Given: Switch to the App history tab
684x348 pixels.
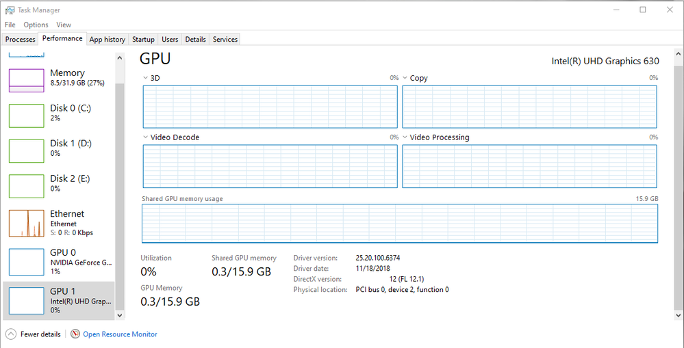Looking at the screenshot, I should tap(107, 40).
